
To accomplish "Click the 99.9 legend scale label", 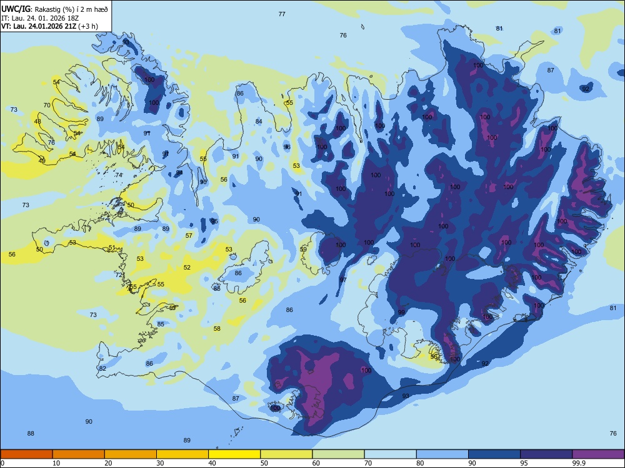I will [578, 463].
